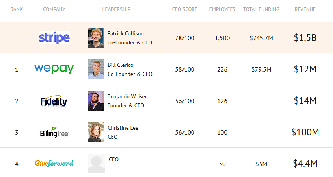Select Christine Lee's profile photo

(x=96, y=132)
